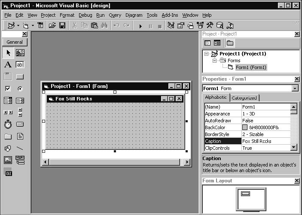This screenshot has height=215, width=302.
Task: Click View Code in Project panel
Action: tap(207, 43)
